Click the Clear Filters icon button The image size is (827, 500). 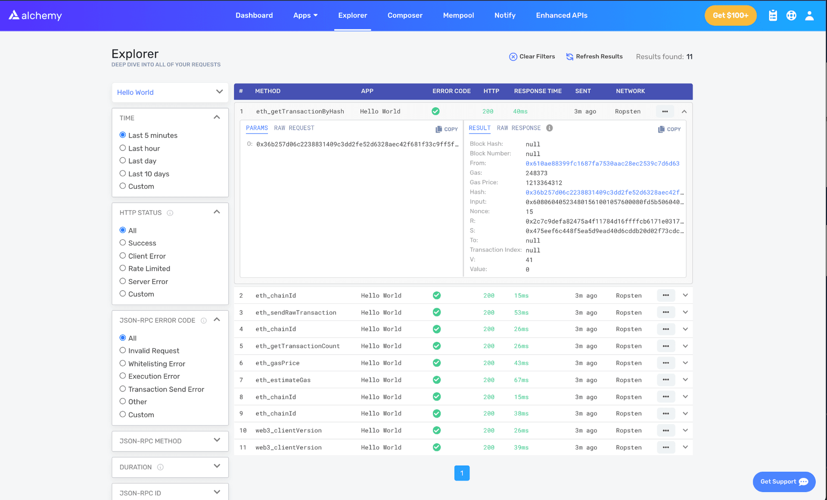pos(512,56)
